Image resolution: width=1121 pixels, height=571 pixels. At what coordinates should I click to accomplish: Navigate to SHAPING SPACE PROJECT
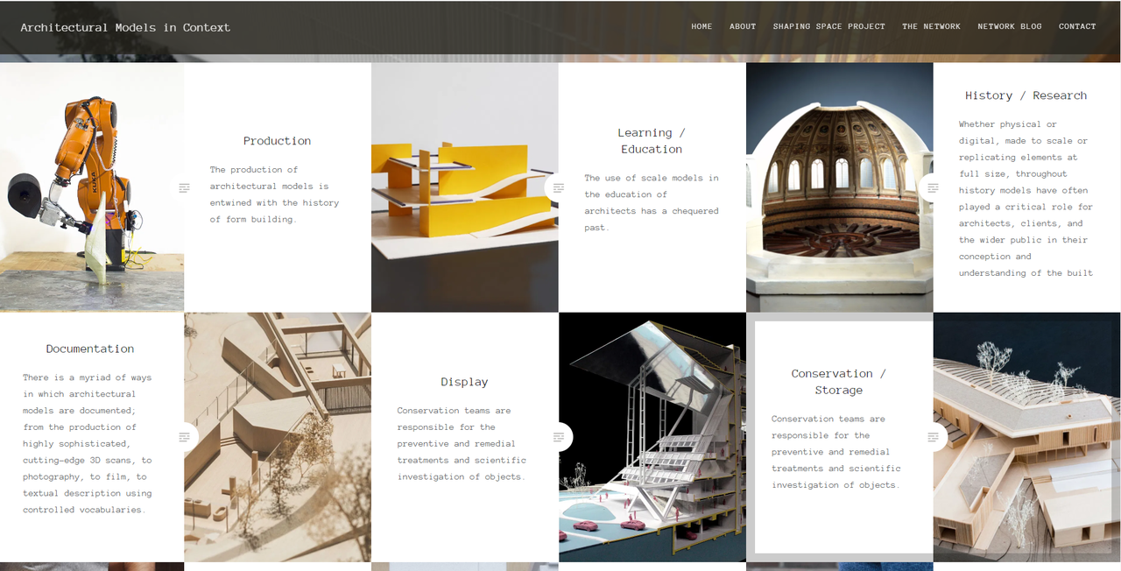pos(828,26)
